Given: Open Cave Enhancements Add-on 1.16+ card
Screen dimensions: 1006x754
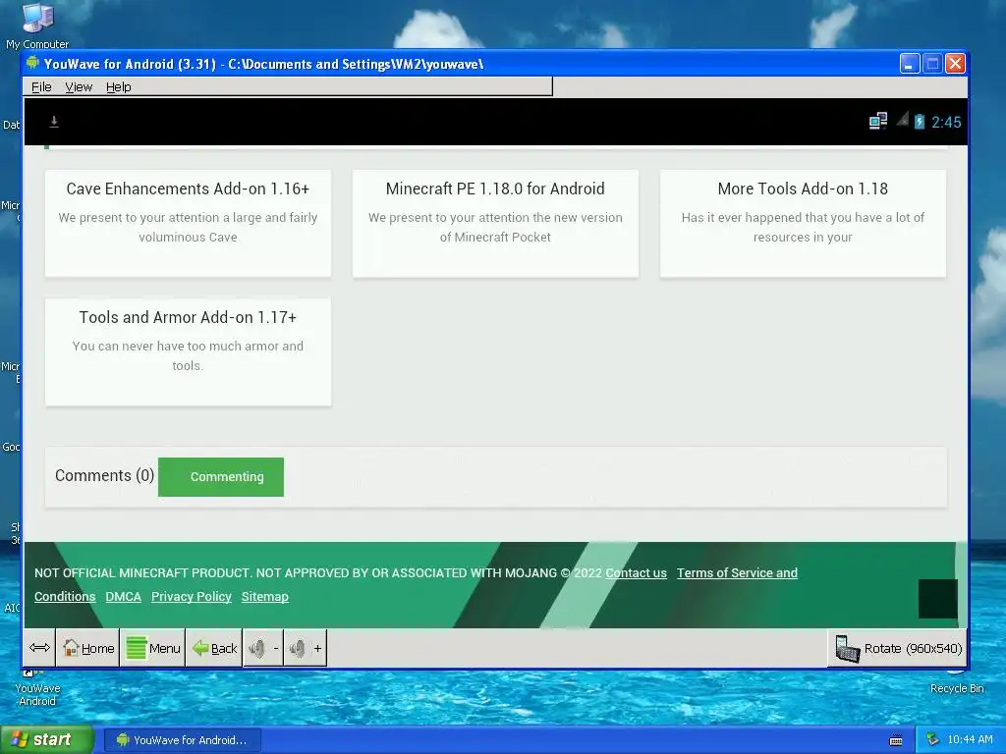Looking at the screenshot, I should [x=188, y=223].
